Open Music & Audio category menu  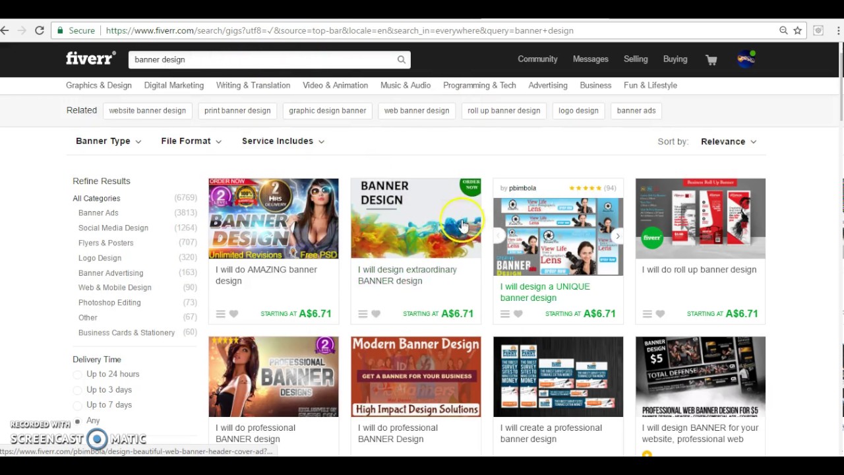pyautogui.click(x=406, y=85)
